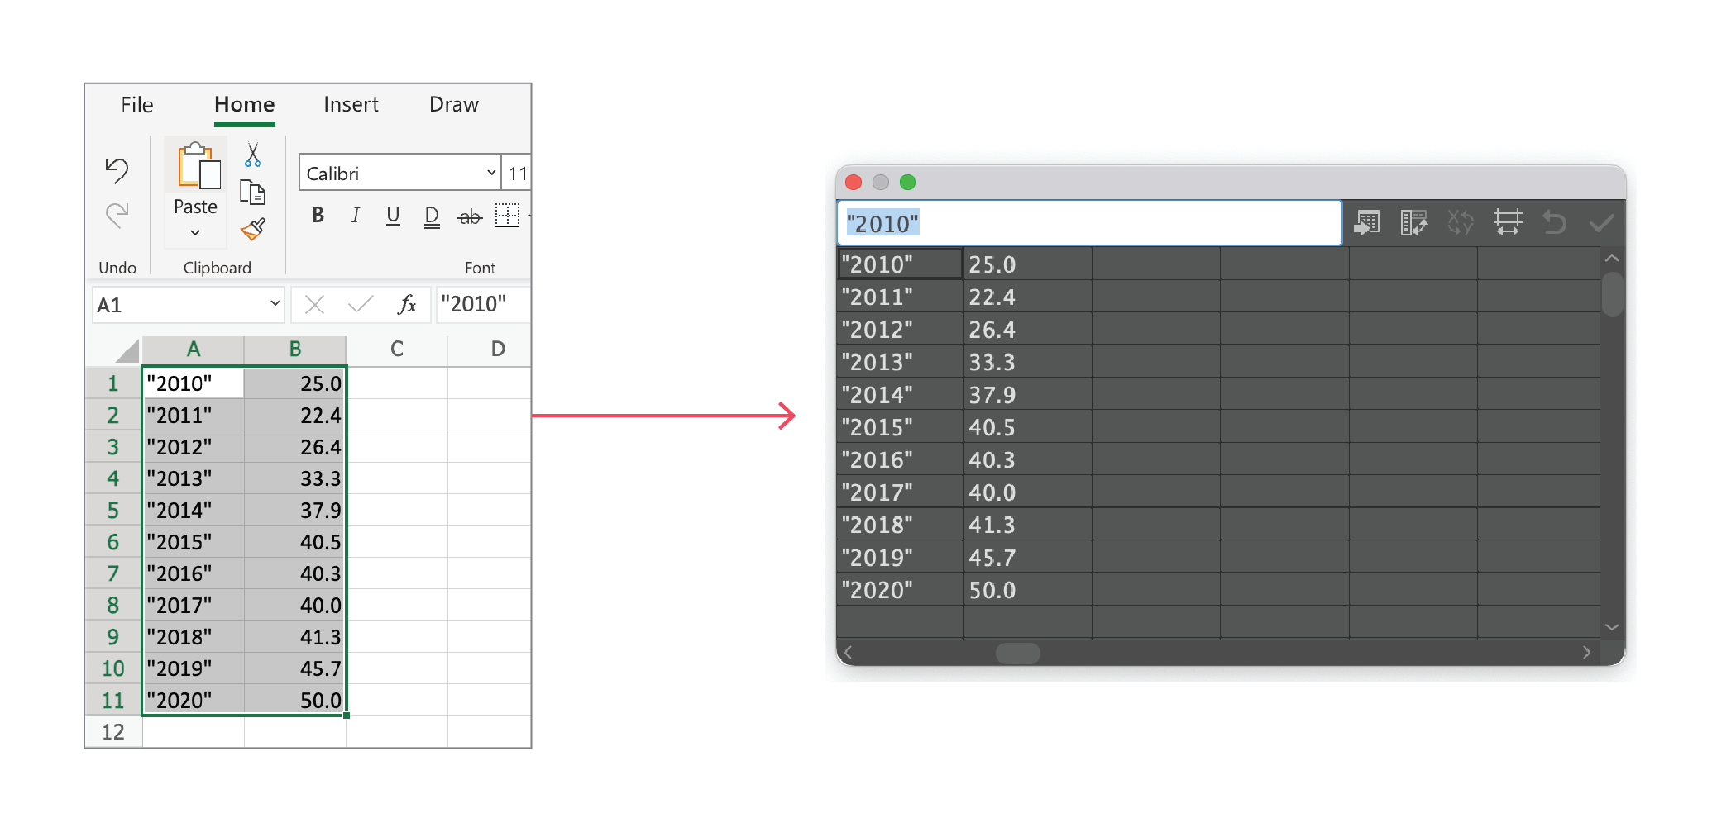
Task: Click Excel cell with value 25.0
Action: click(x=295, y=383)
